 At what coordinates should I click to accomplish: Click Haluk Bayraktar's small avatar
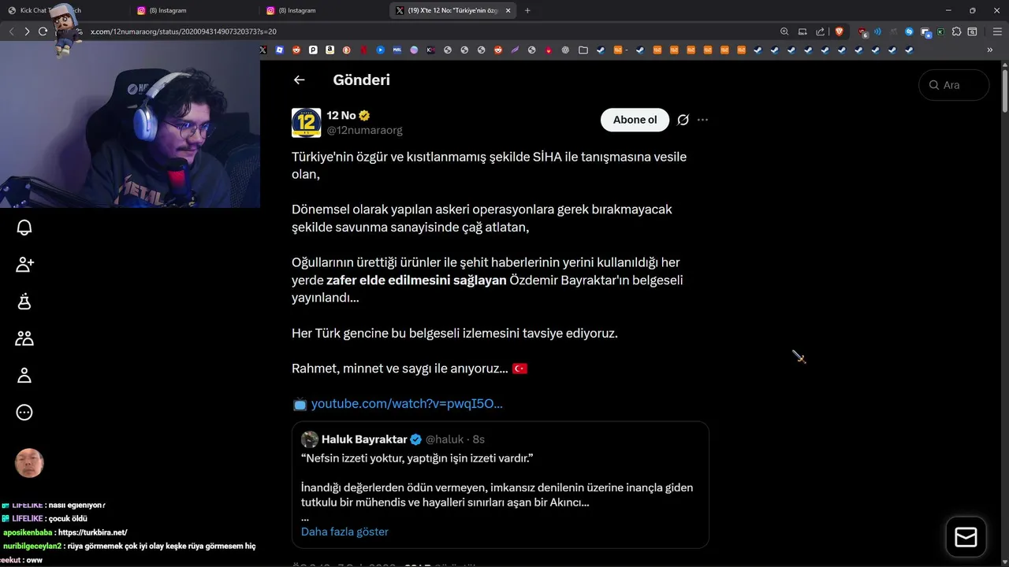(310, 439)
